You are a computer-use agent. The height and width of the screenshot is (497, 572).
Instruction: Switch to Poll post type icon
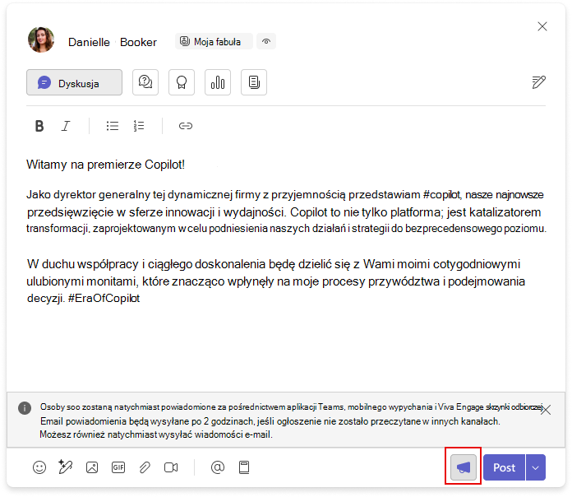pyautogui.click(x=218, y=82)
